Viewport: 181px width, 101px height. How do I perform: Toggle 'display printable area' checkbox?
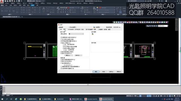(61, 61)
